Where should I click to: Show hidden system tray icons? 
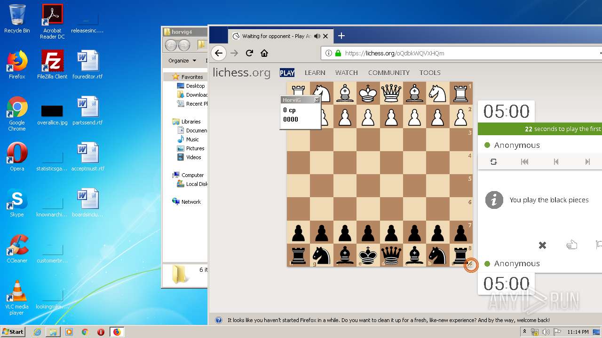point(525,332)
